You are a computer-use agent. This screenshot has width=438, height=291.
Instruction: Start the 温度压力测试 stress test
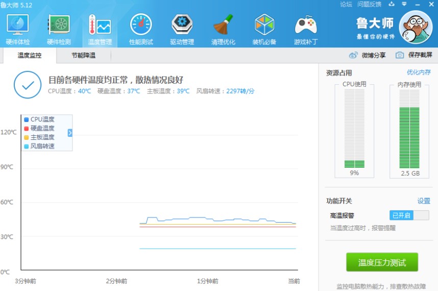coord(382,262)
